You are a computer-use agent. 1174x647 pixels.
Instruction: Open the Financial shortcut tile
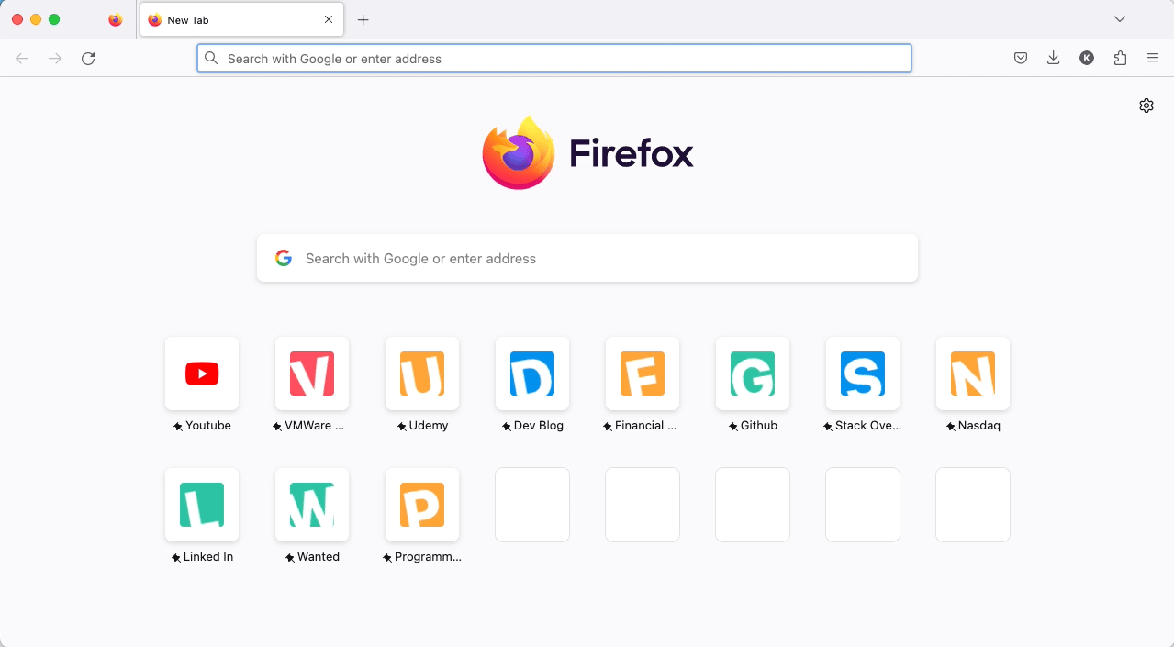643,374
